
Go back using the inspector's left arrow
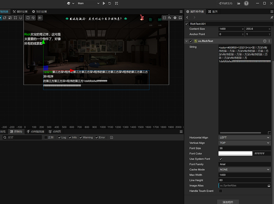187,18
